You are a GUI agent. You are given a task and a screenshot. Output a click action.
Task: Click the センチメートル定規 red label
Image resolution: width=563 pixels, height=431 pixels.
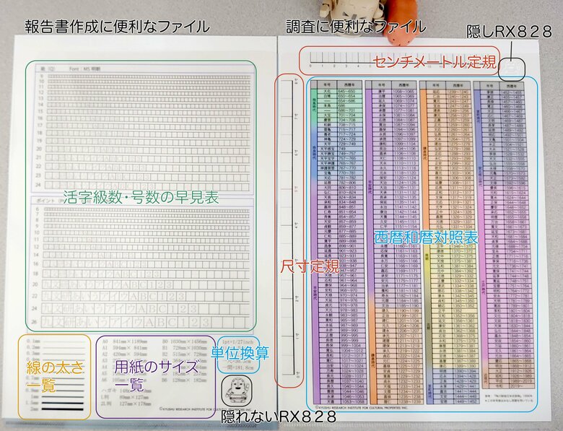pos(435,61)
